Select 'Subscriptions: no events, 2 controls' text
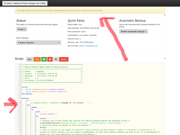This screenshot has width=180, height=135. tap(82, 35)
